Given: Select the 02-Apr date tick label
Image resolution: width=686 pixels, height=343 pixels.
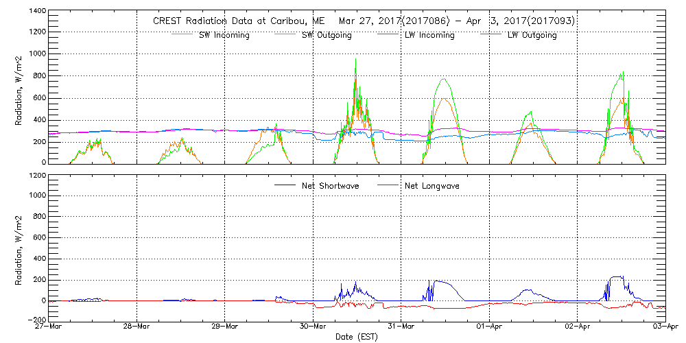Looking at the screenshot, I should point(578,327).
